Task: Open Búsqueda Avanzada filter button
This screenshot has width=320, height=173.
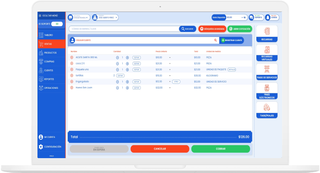Action: tap(212, 29)
